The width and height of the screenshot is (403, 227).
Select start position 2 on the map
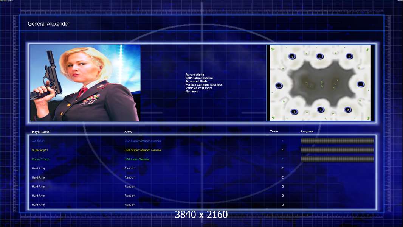(348, 110)
